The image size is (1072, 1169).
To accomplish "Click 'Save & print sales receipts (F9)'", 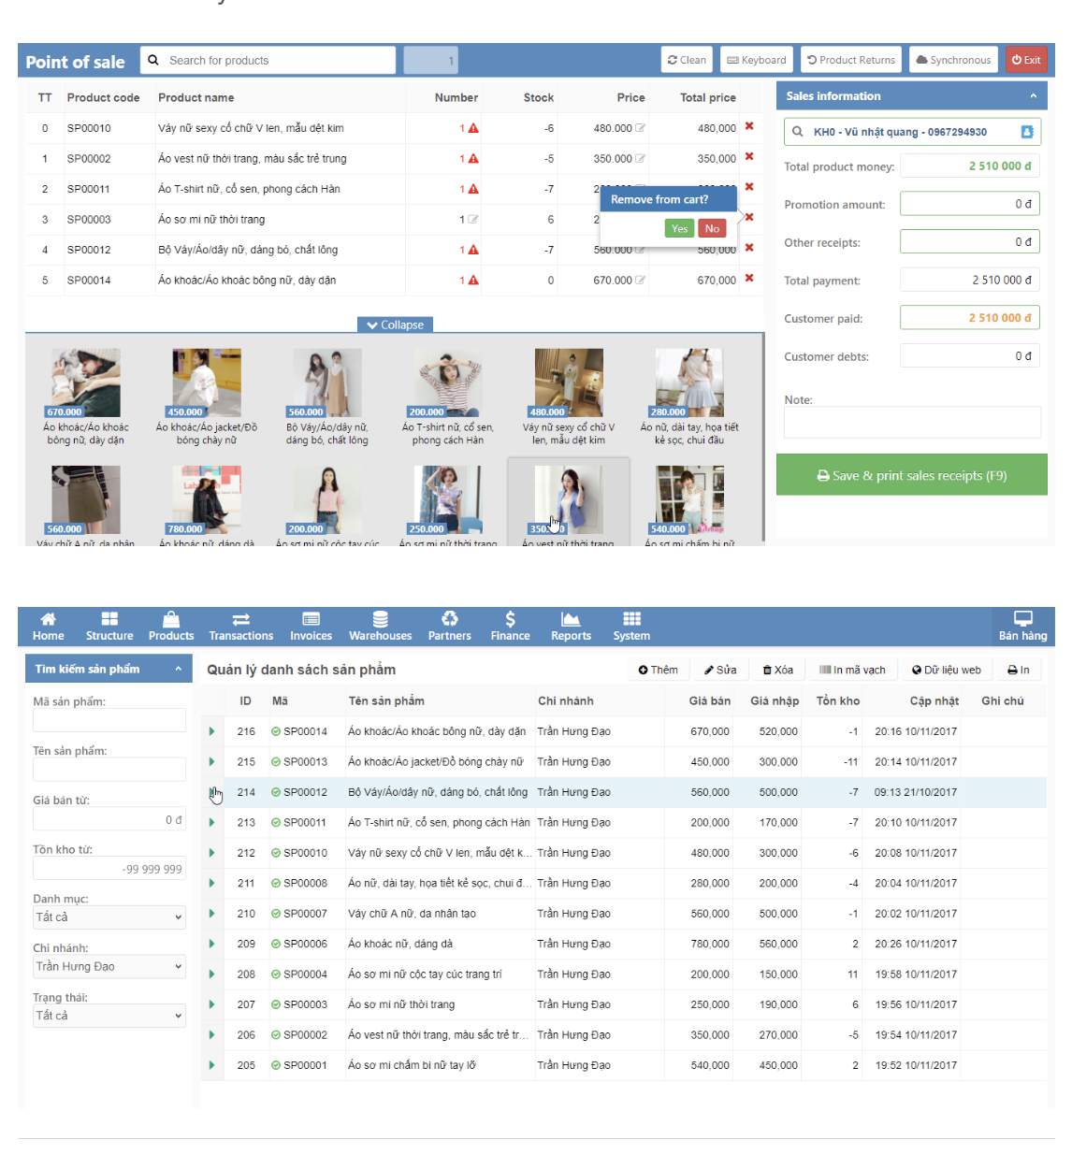I will pyautogui.click(x=912, y=474).
